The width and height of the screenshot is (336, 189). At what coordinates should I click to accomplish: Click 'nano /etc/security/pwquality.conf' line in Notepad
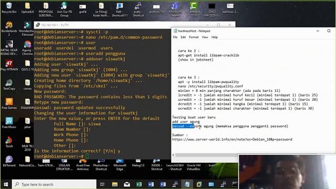click(x=210, y=86)
